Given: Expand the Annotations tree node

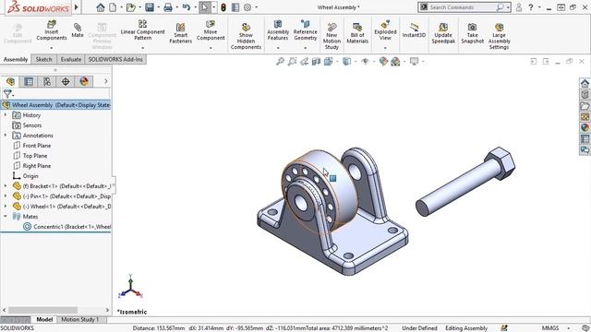Looking at the screenshot, I should (6, 136).
